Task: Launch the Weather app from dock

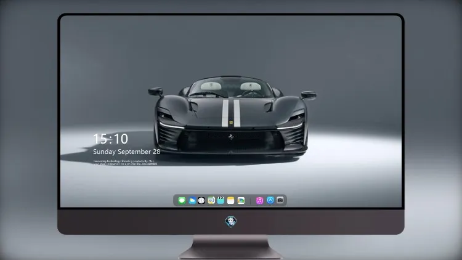Action: click(192, 200)
